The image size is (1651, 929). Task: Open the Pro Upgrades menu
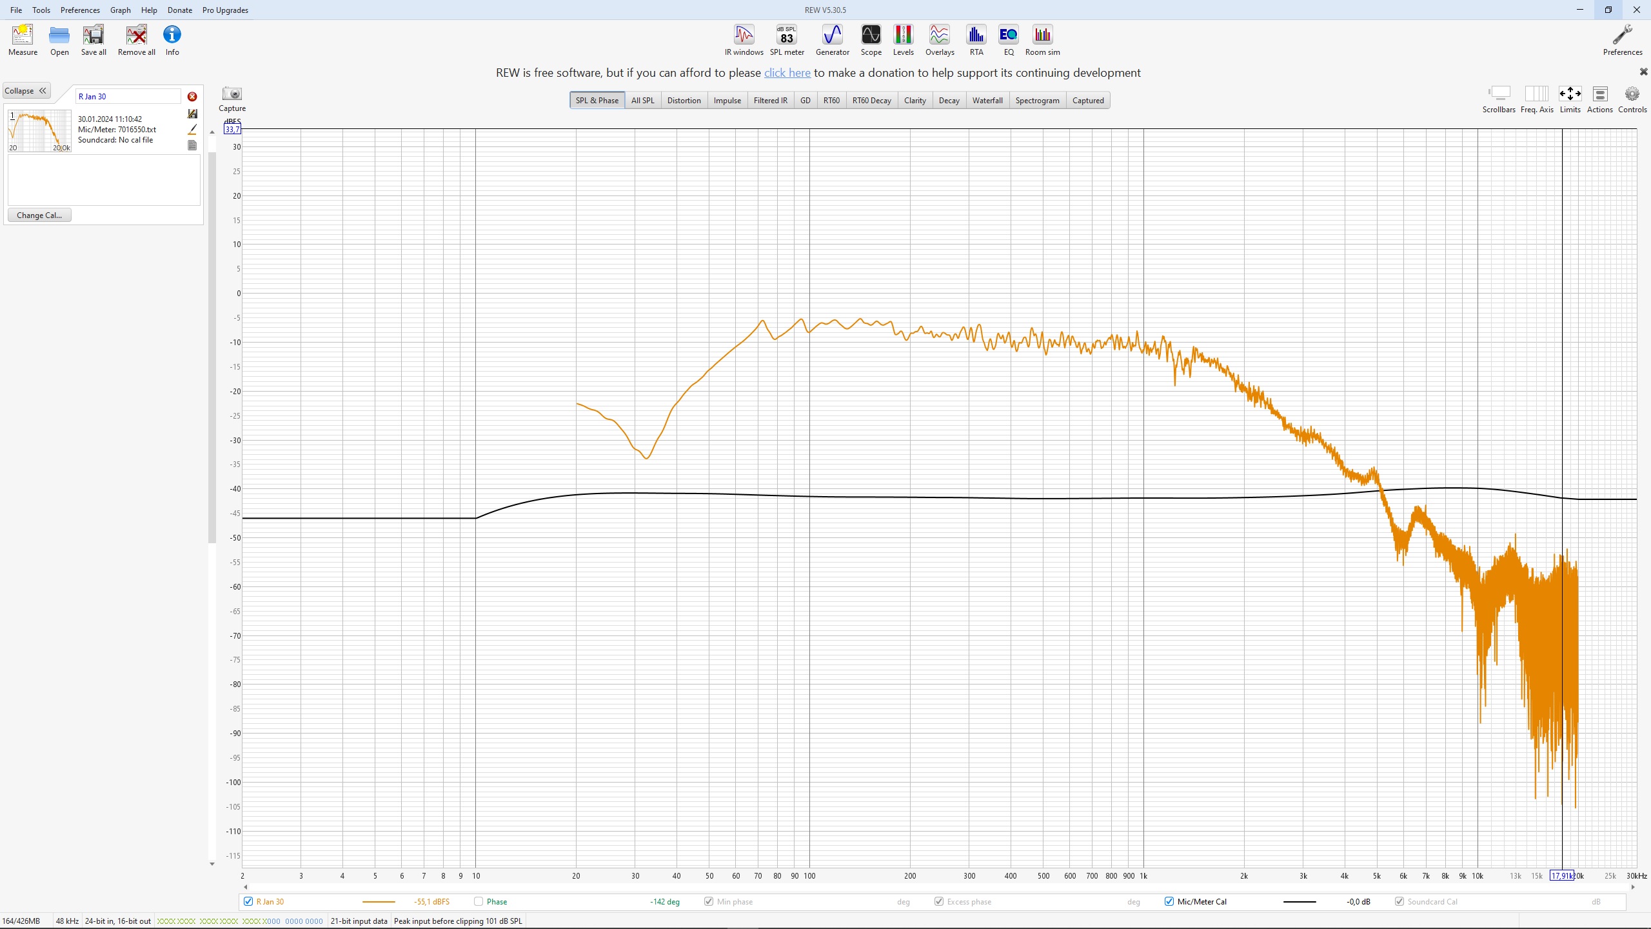coord(225,10)
